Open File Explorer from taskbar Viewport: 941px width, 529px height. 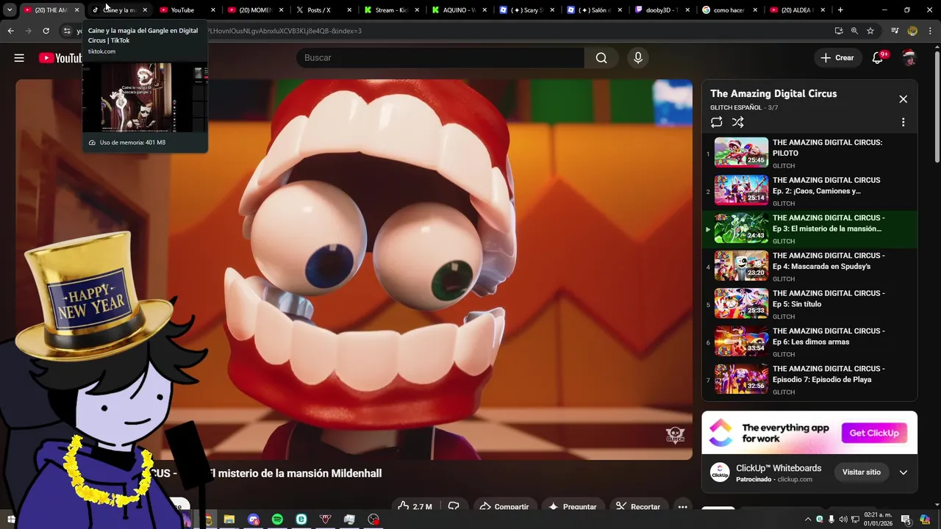[229, 519]
